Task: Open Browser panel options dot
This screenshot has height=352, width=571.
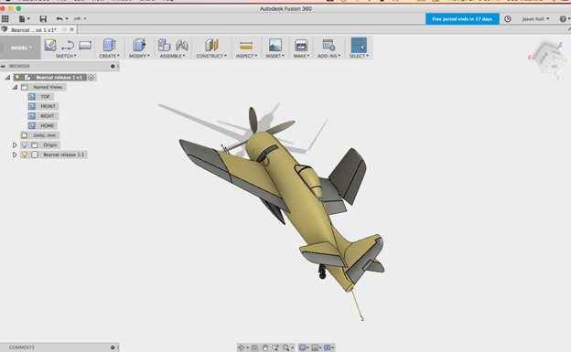Action: pyautogui.click(x=113, y=66)
